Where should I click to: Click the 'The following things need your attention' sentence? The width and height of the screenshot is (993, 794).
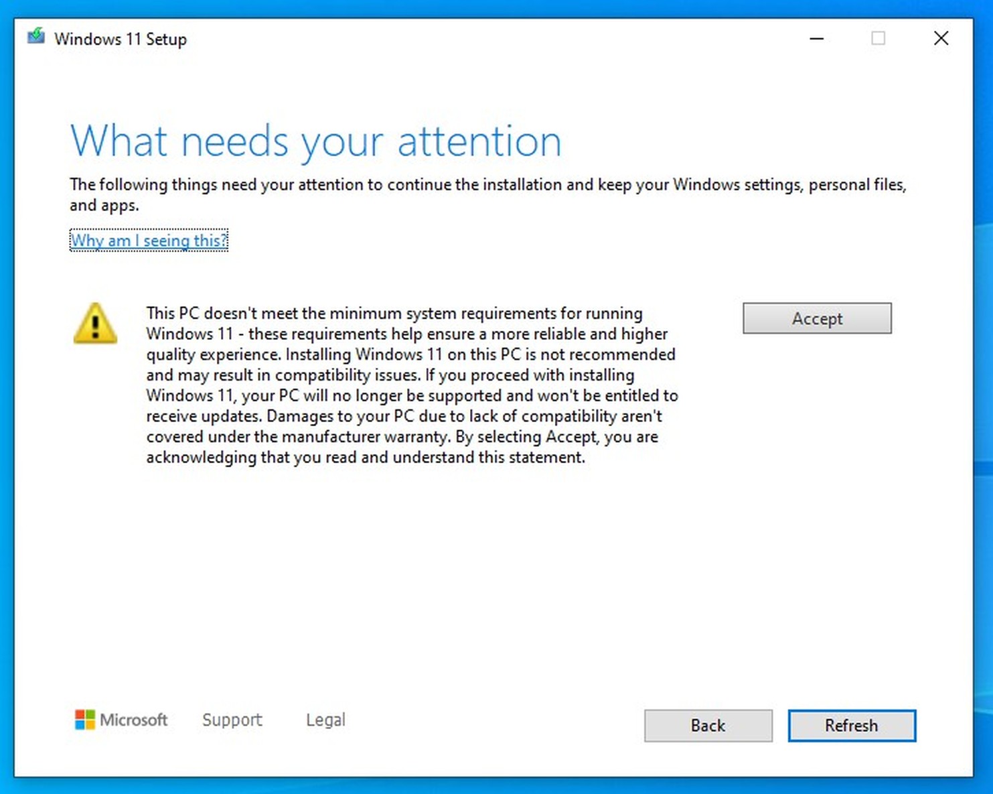488,194
